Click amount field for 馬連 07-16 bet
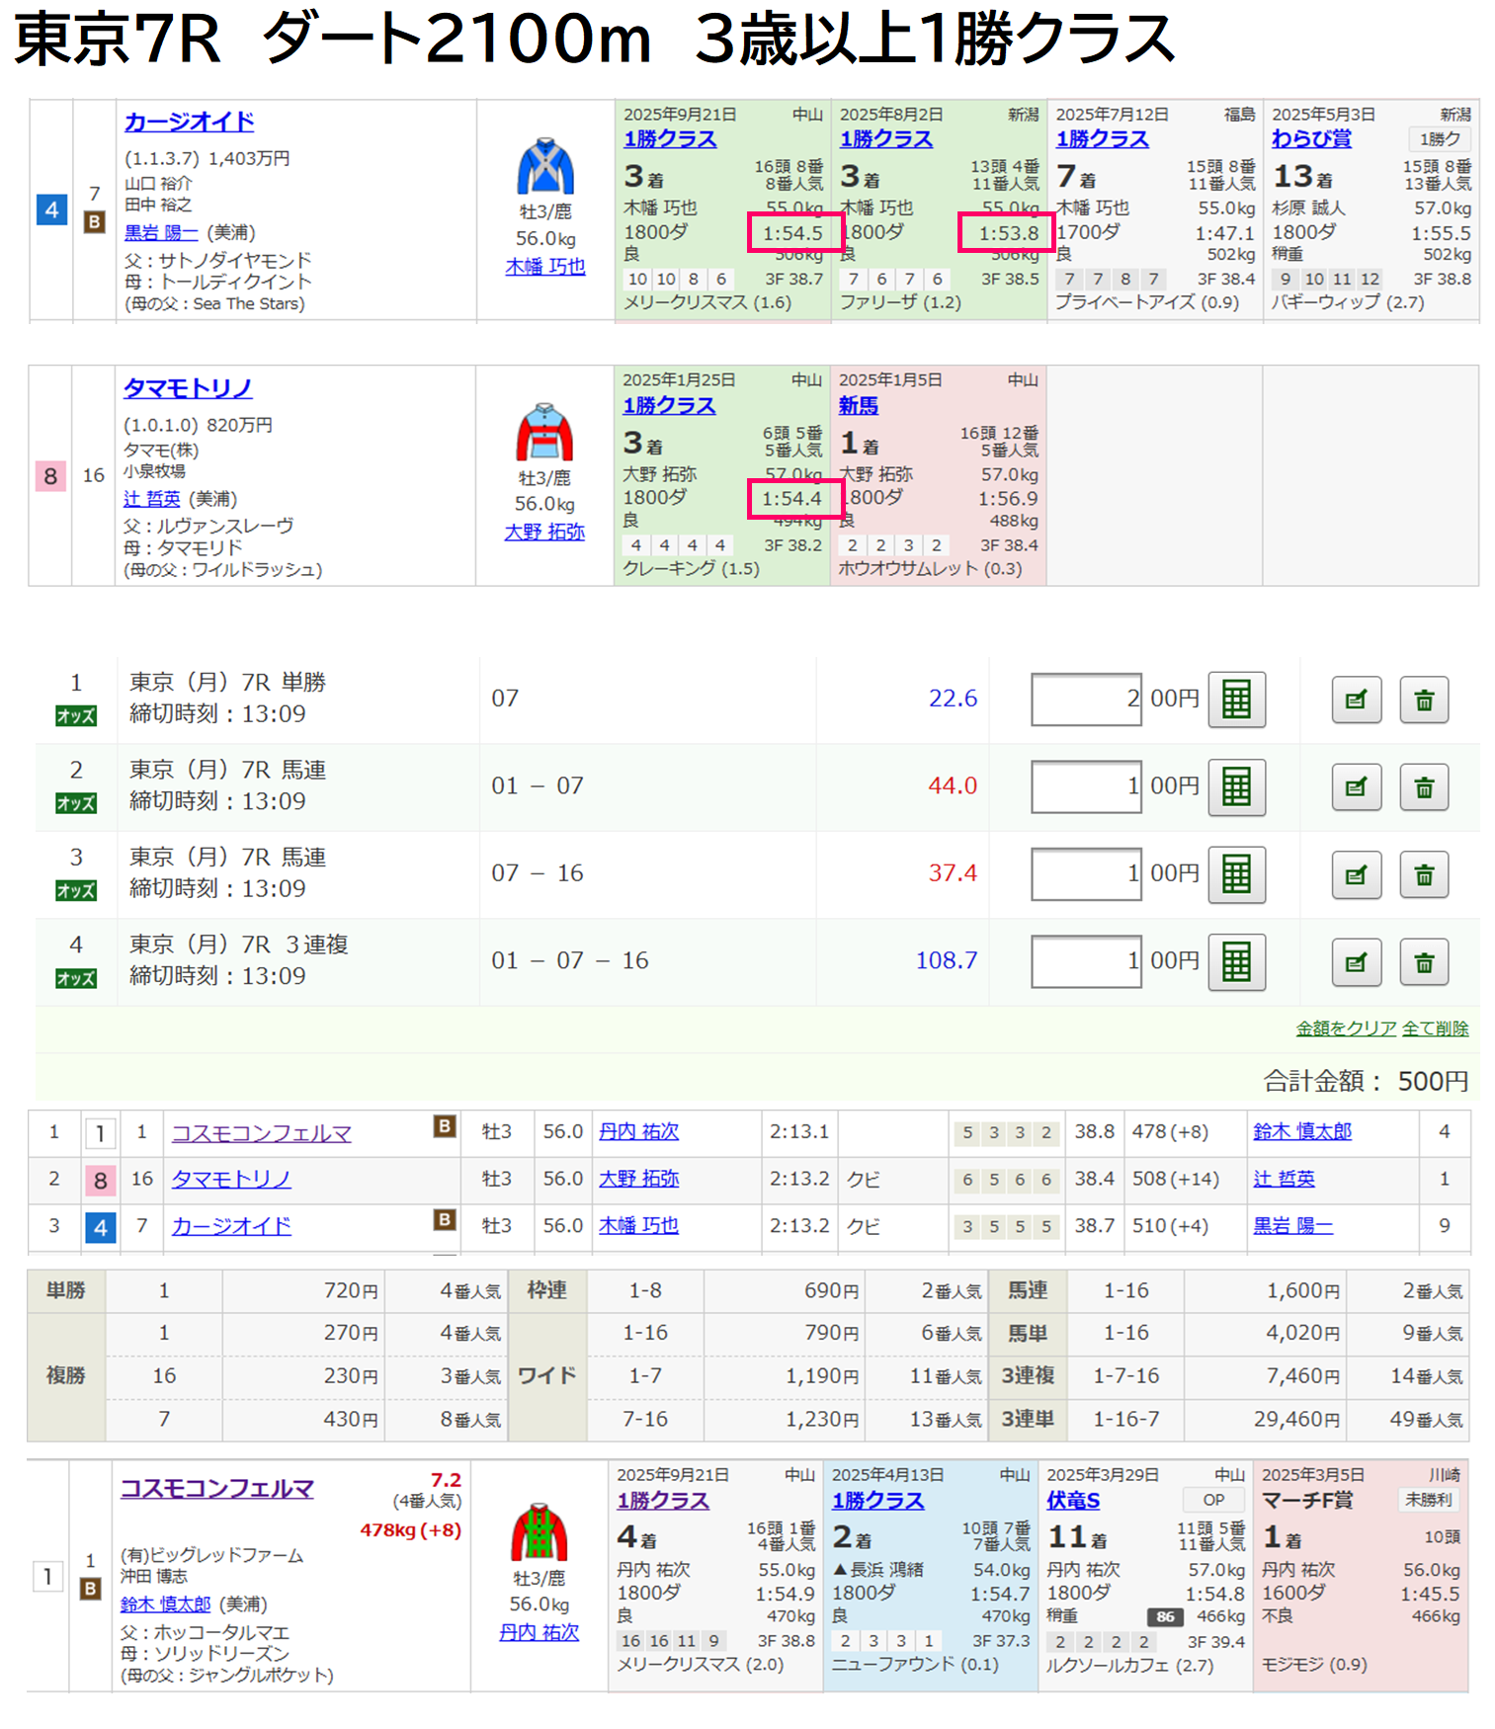This screenshot has height=1729, width=1495. click(x=1086, y=874)
